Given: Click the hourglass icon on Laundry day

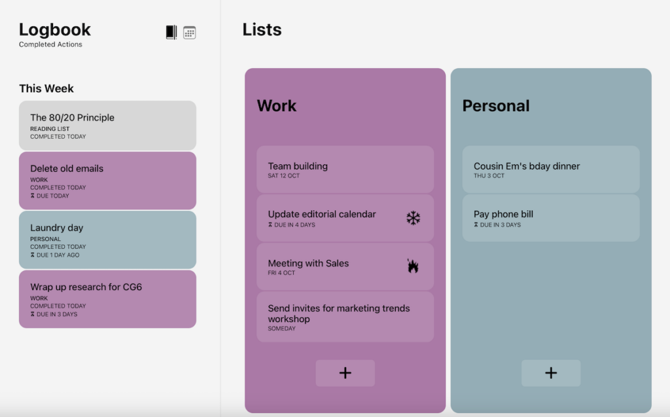Looking at the screenshot, I should click(31, 255).
